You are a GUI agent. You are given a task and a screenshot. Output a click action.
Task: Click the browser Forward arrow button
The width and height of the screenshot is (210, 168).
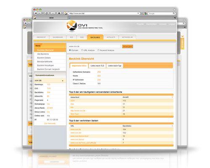40,13
